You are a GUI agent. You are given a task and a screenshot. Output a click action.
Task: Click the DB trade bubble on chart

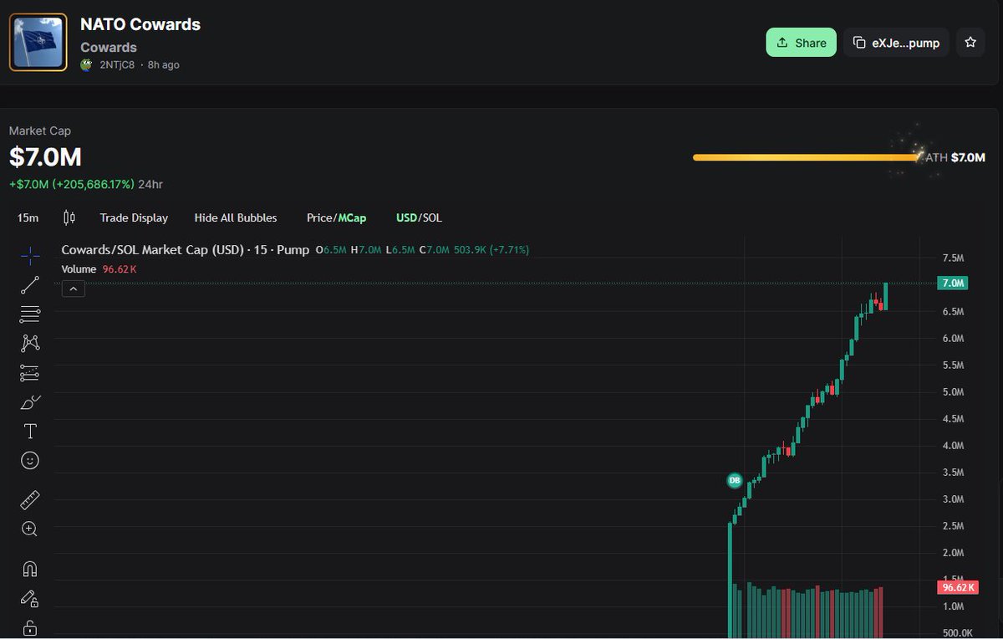point(735,480)
